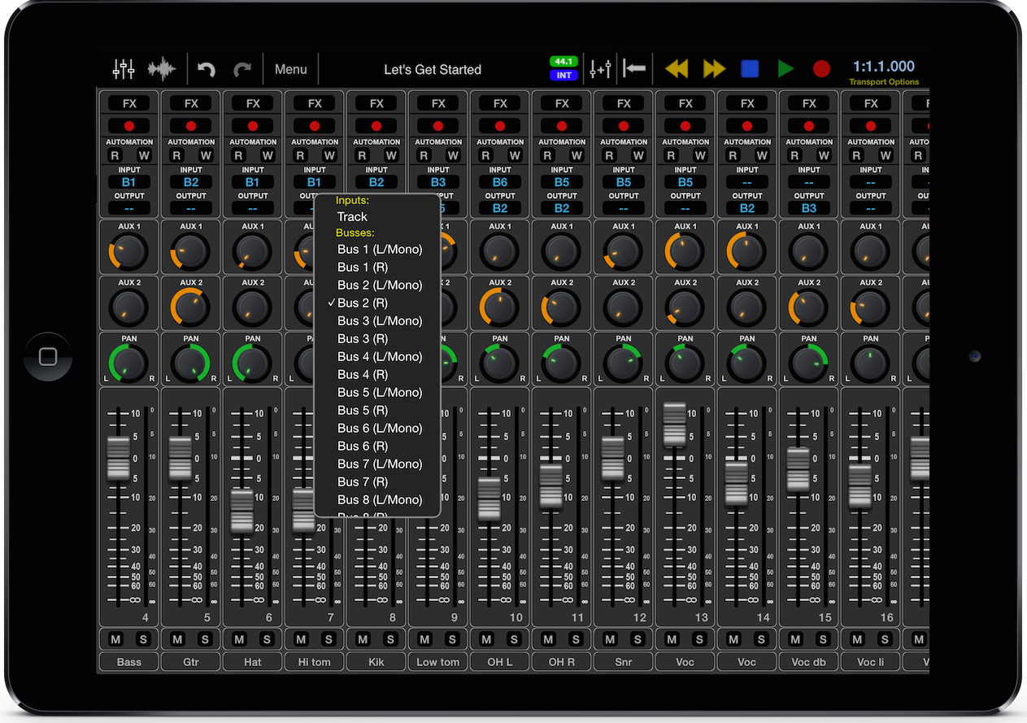Click the yellow fast-forward arrows
The width and height of the screenshot is (1027, 723).
[x=714, y=69]
